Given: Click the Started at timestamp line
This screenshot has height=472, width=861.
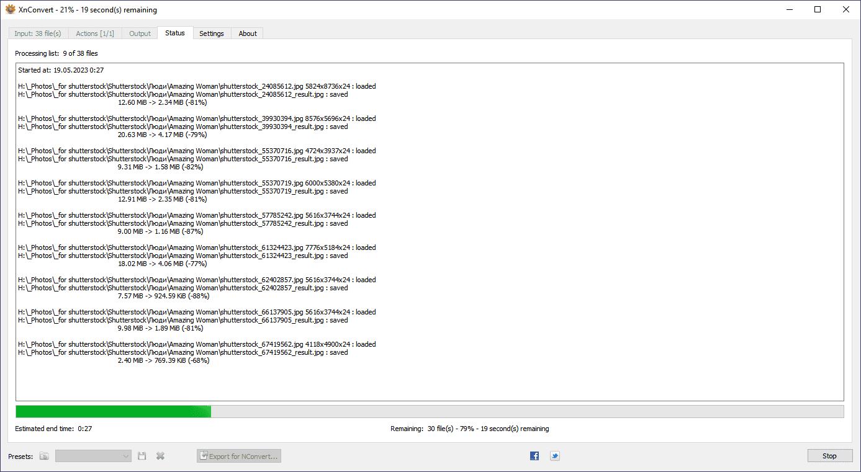Looking at the screenshot, I should pyautogui.click(x=61, y=70).
